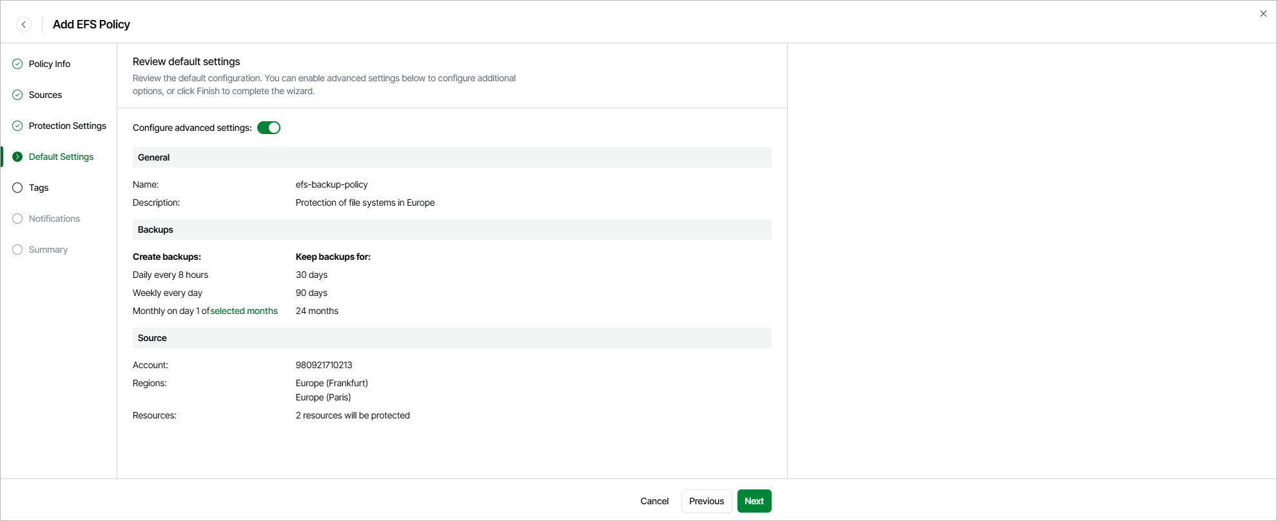The width and height of the screenshot is (1277, 521).
Task: Click the back arrow icon beside Add EFS Policy
Action: pyautogui.click(x=24, y=25)
